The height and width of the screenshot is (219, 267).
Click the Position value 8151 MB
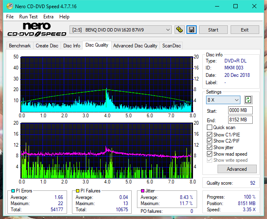tap(247, 203)
